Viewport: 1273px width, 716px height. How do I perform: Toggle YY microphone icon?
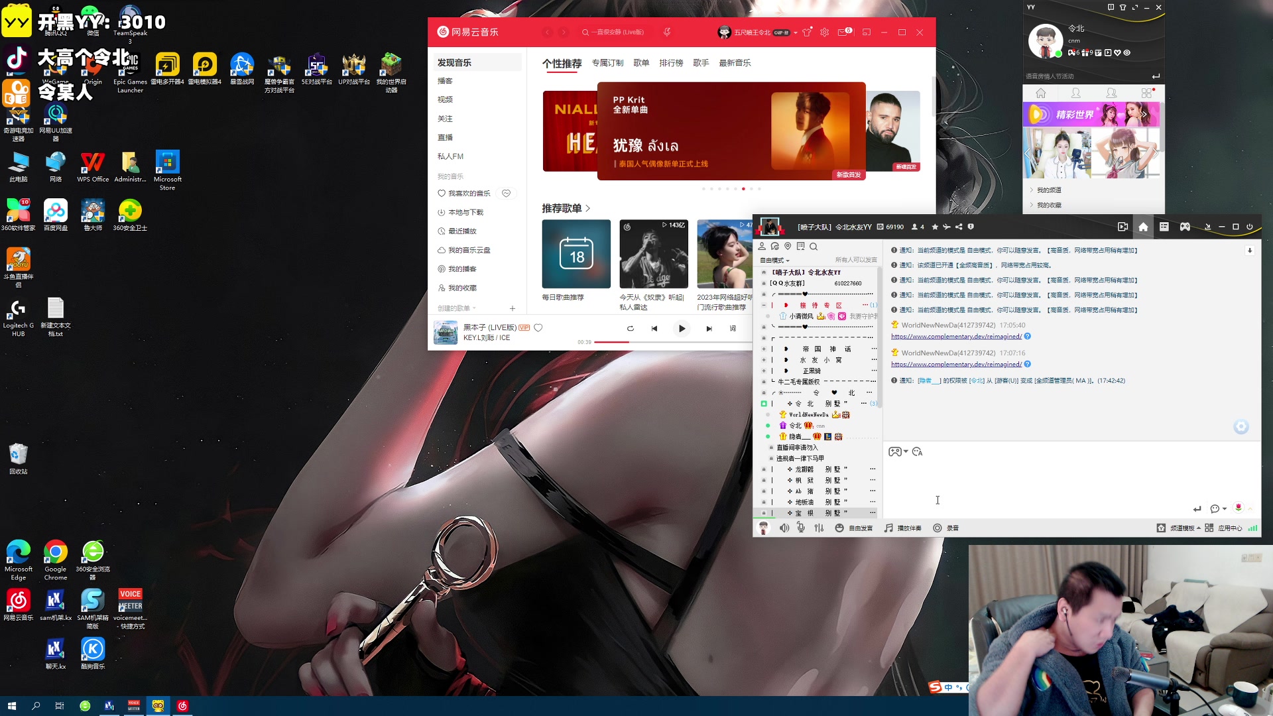pos(801,528)
